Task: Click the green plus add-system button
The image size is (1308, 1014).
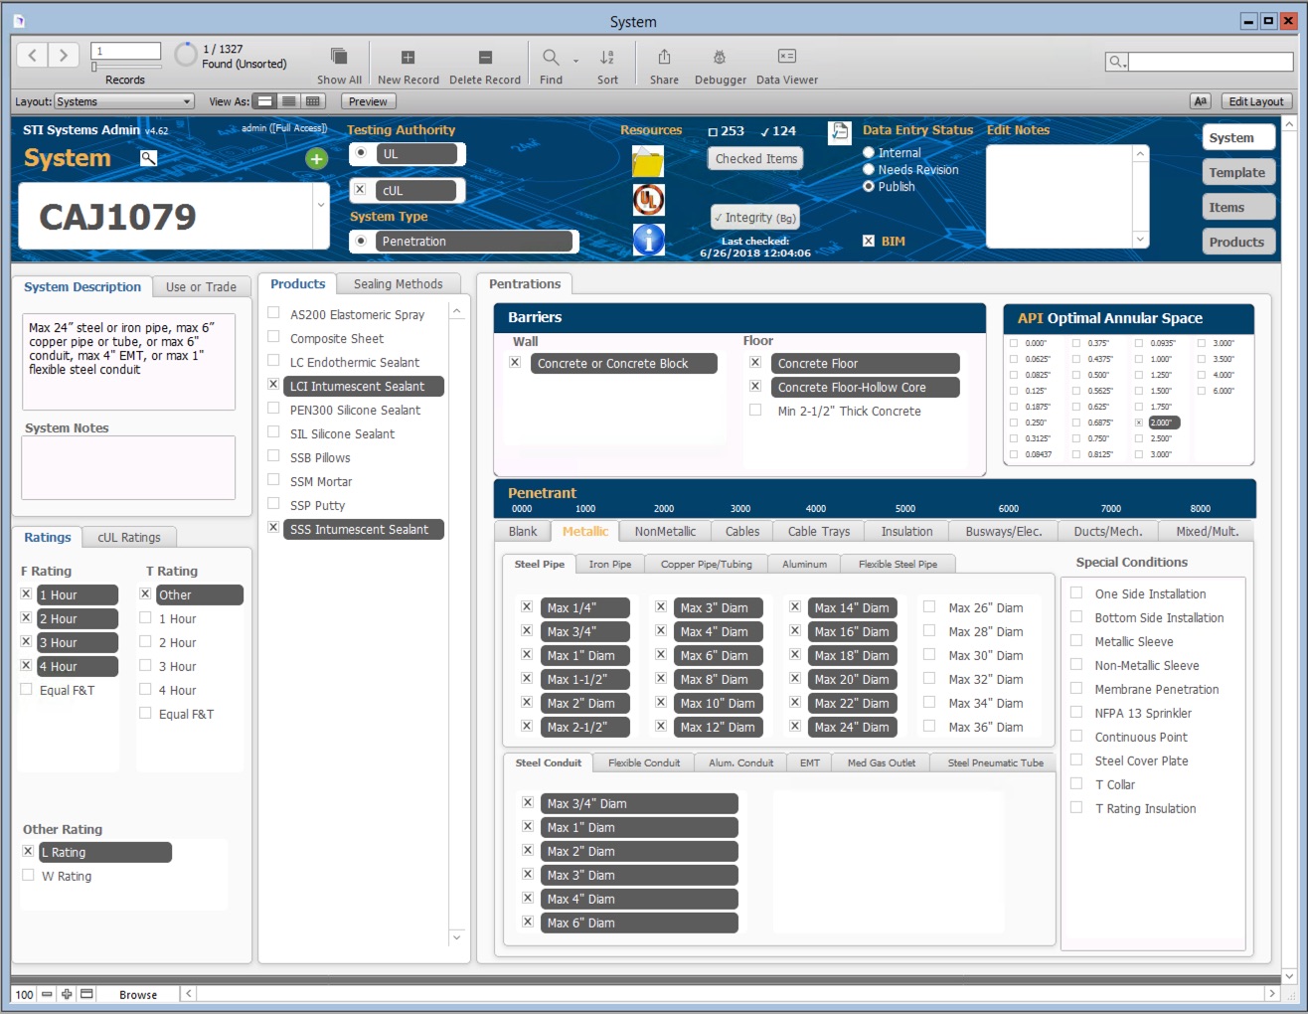Action: (316, 159)
